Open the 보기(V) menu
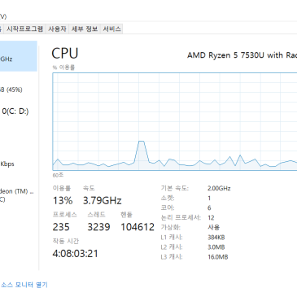The width and height of the screenshot is (297, 297). click(x=2, y=16)
